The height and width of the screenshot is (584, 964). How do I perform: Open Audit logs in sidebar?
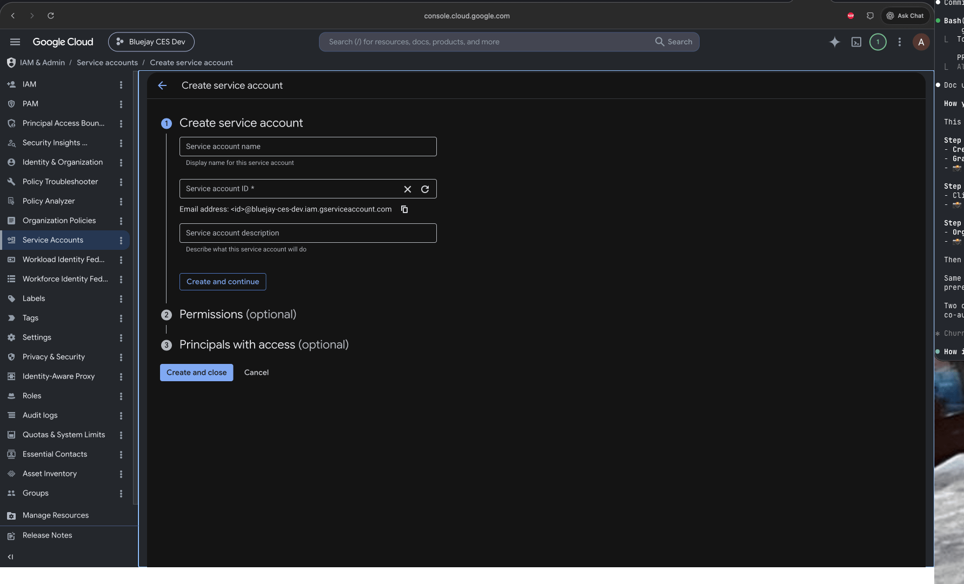(40, 415)
